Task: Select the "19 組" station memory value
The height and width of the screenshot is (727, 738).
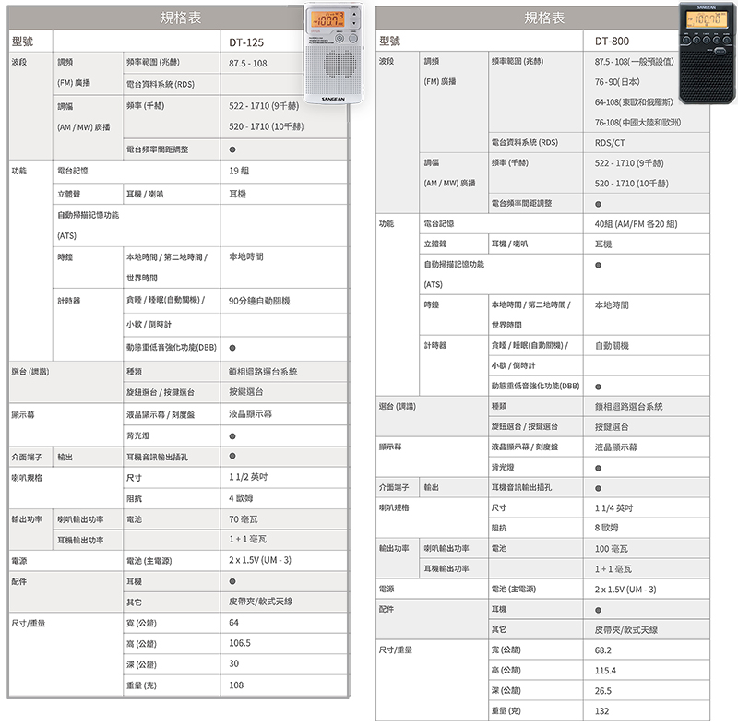Action: point(239,171)
